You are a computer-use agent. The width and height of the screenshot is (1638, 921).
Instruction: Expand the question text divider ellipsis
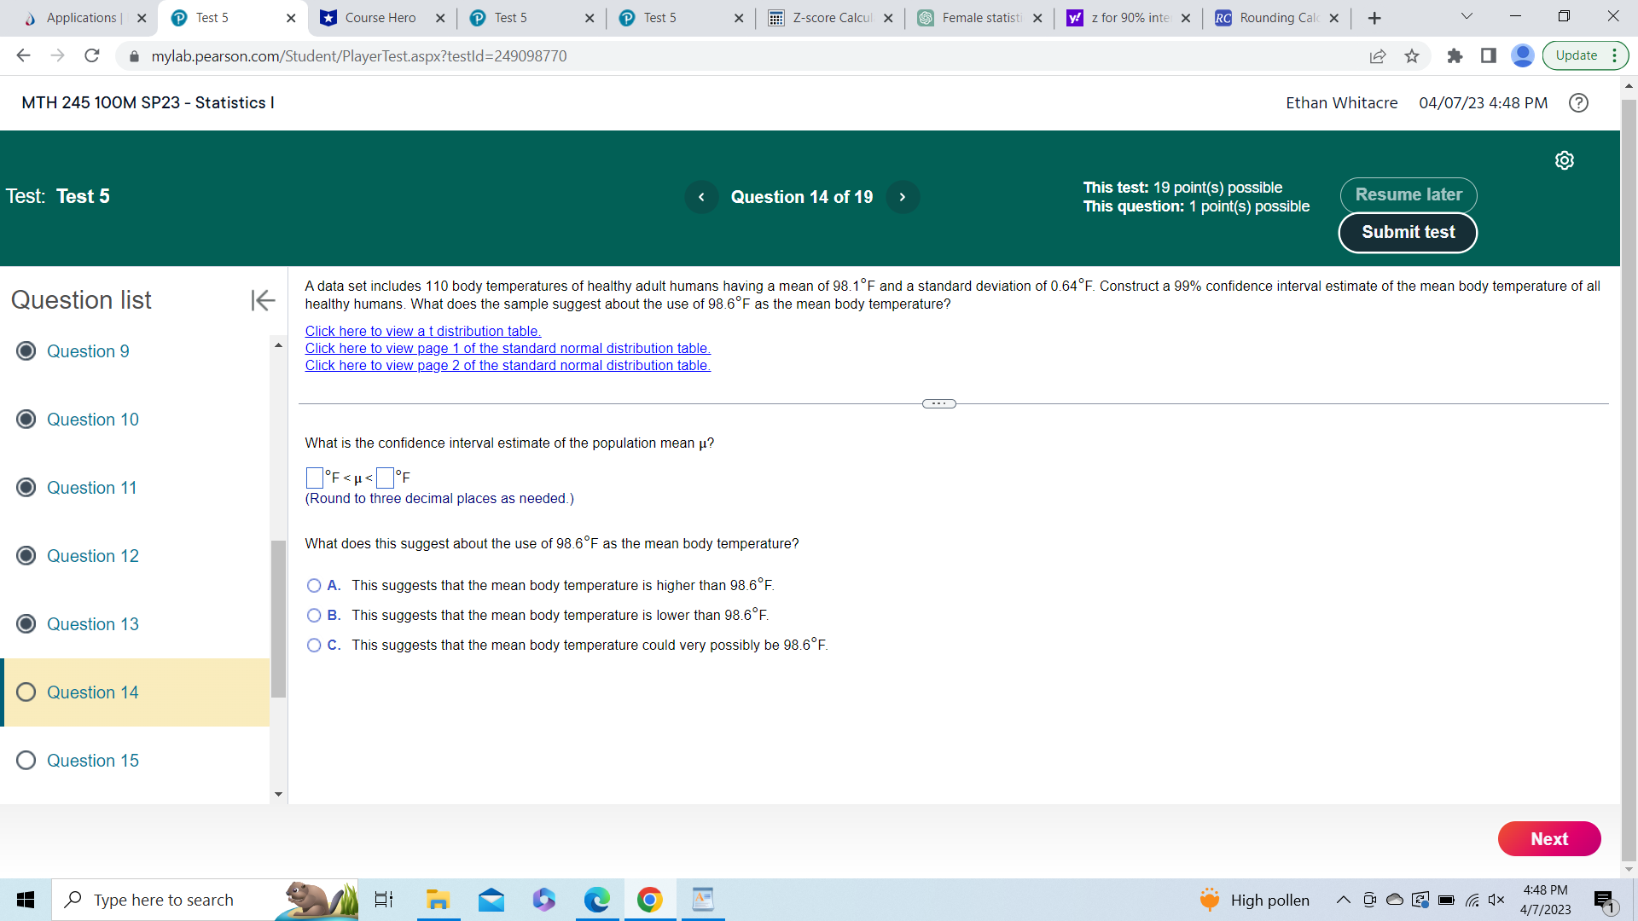coord(938,403)
